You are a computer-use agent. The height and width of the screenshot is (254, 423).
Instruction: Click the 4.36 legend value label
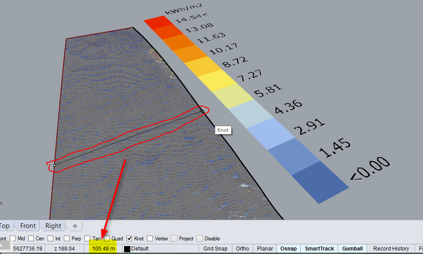(x=288, y=106)
